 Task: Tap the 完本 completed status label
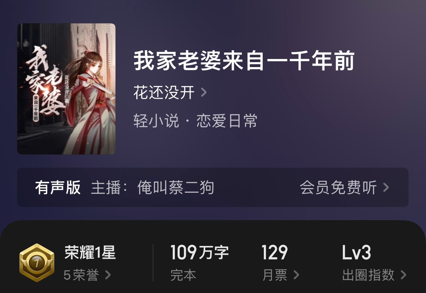183,275
